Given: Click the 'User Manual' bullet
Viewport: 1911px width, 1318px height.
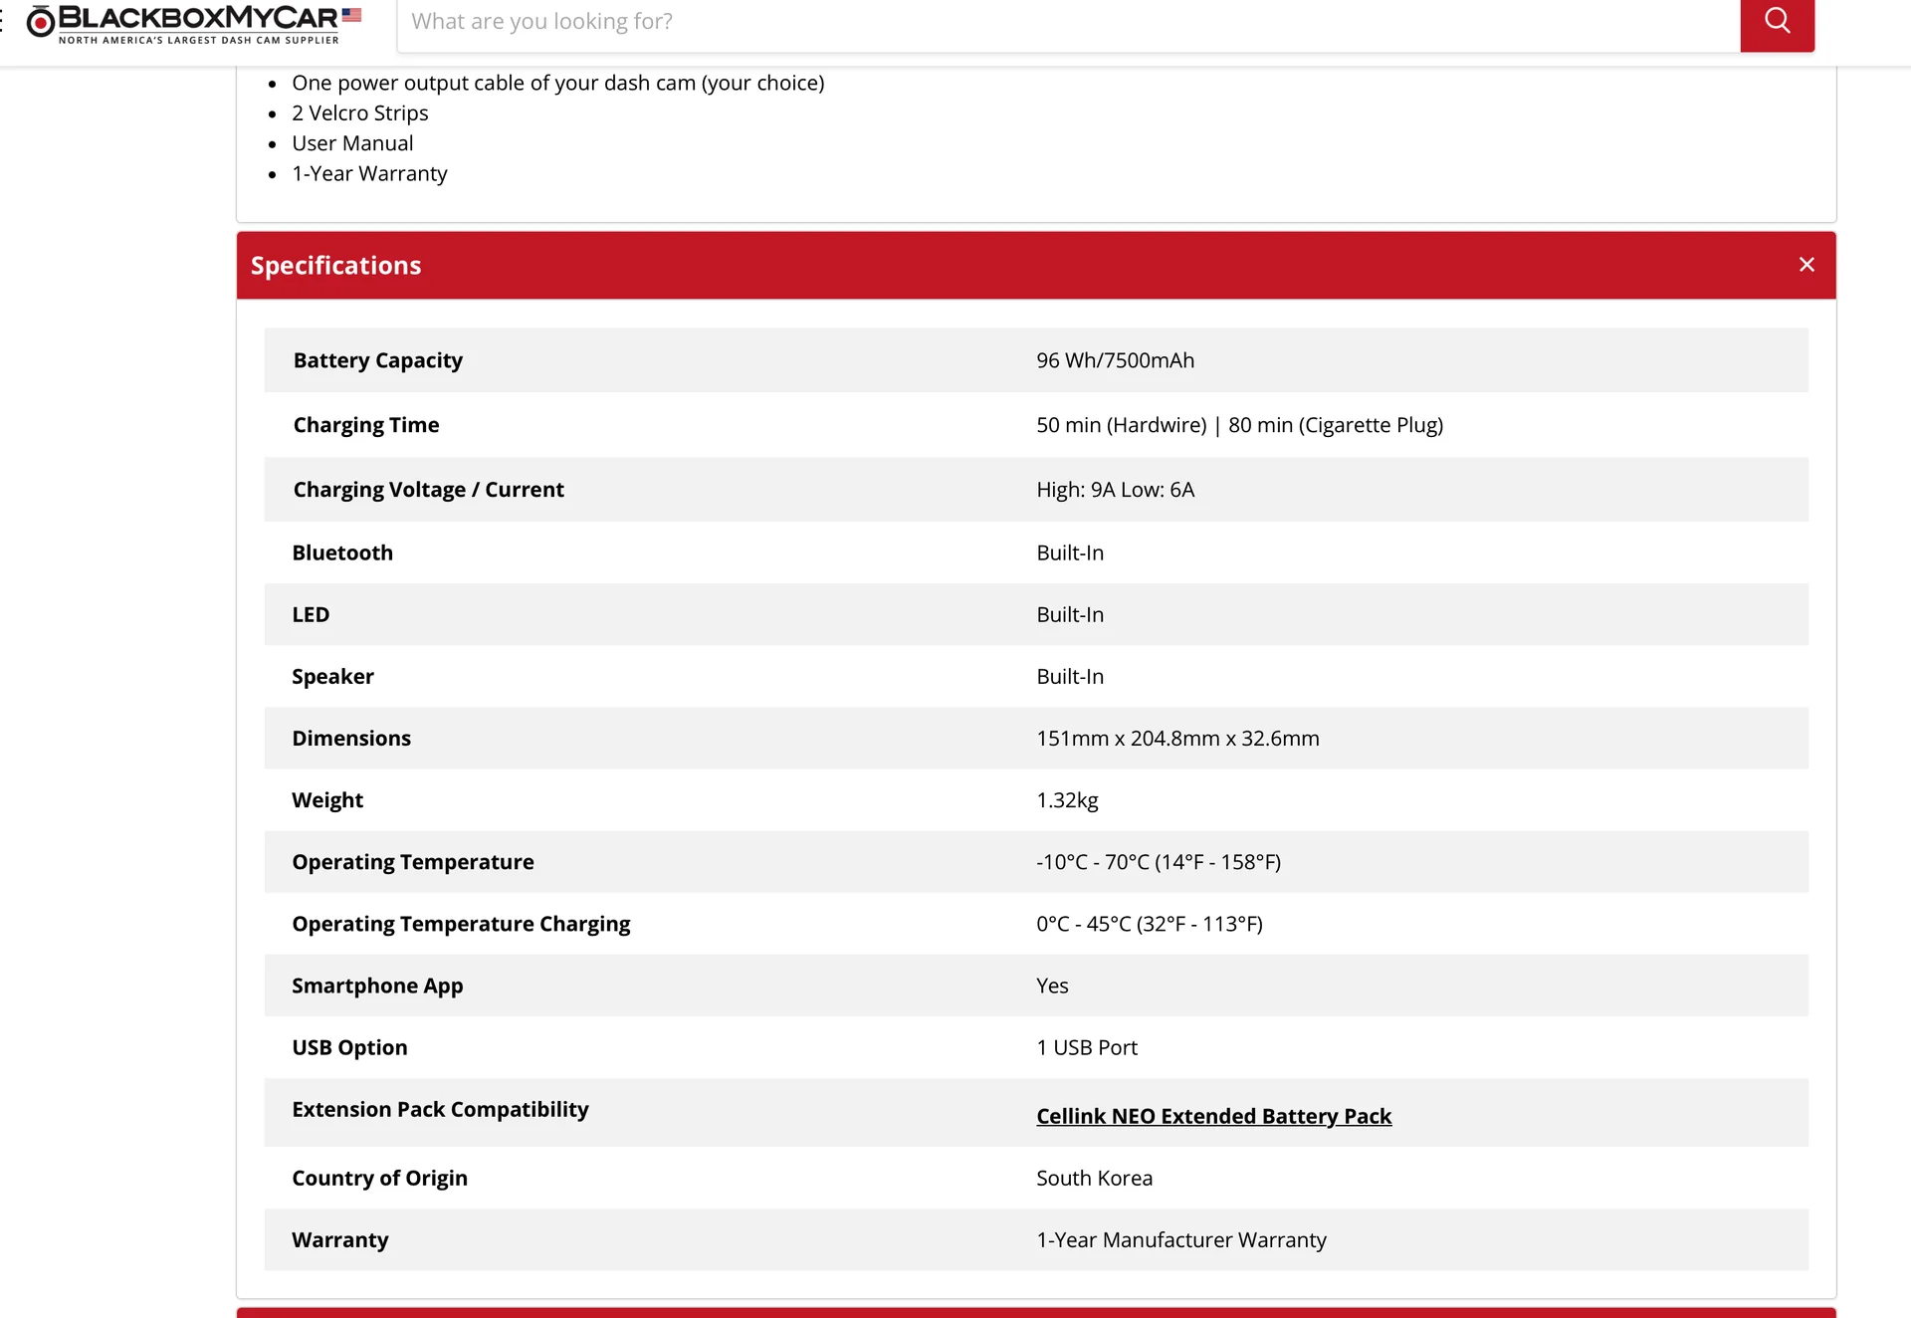Looking at the screenshot, I should pos(352,143).
